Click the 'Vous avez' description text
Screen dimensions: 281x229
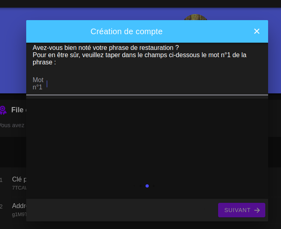point(12,125)
